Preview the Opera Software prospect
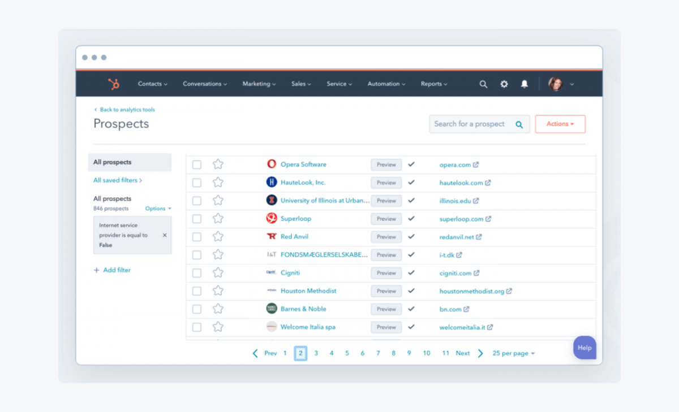This screenshot has height=412, width=679. point(386,164)
